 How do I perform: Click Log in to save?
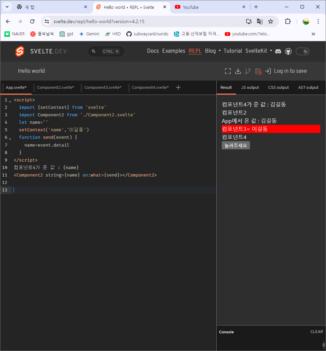tap(290, 71)
